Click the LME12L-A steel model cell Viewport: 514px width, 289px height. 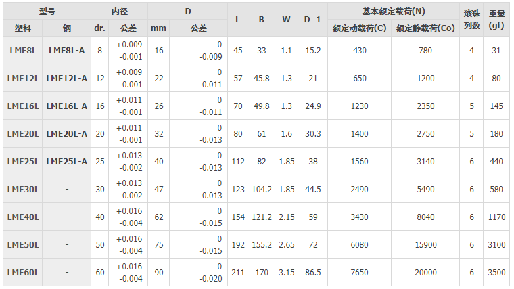click(67, 79)
